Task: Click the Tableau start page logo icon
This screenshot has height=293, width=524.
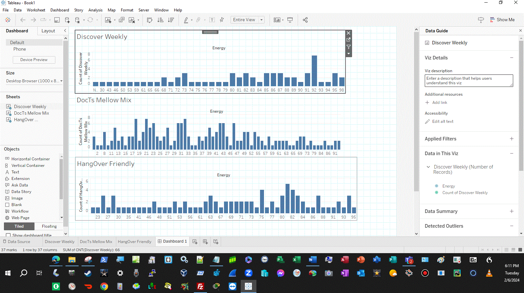Action: click(8, 20)
